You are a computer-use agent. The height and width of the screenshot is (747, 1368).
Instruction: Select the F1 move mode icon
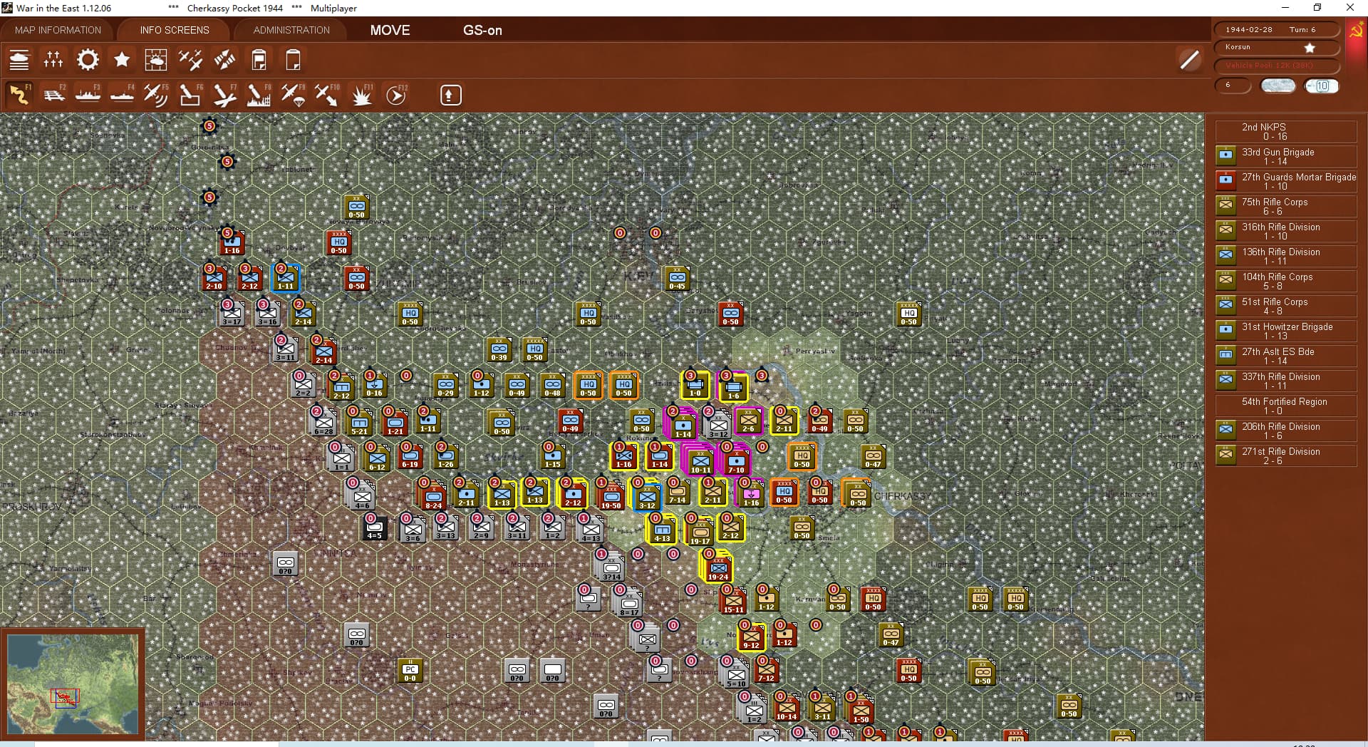(x=19, y=95)
